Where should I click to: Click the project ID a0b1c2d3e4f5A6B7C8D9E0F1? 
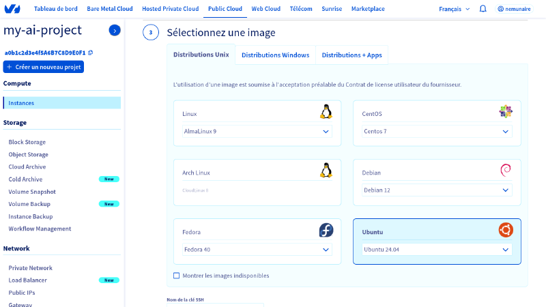pos(45,53)
